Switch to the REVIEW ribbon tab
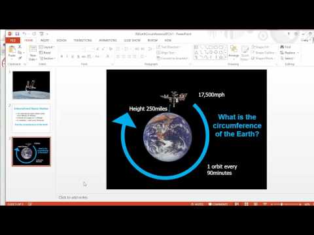 (x=152, y=40)
